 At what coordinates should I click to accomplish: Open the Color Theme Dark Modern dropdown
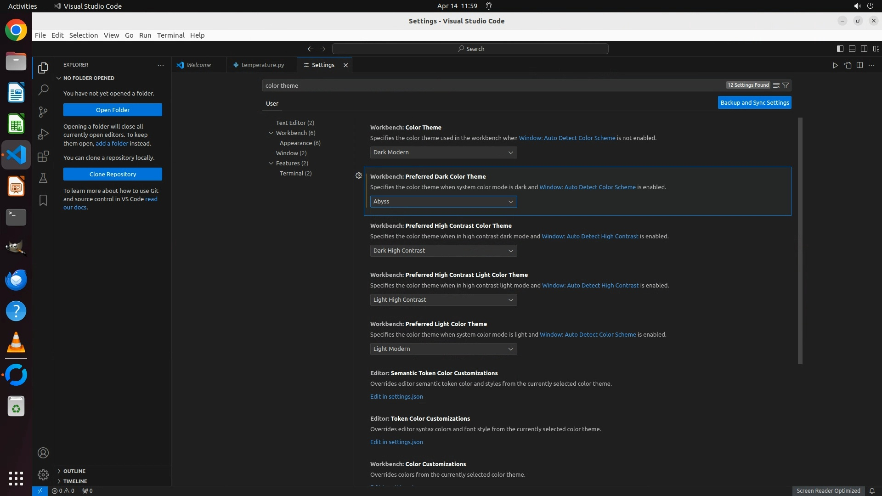(x=443, y=152)
